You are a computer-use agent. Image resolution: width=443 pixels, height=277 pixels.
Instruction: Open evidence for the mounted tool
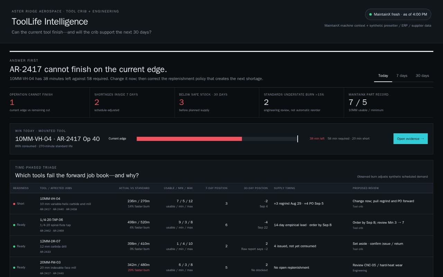pos(410,139)
